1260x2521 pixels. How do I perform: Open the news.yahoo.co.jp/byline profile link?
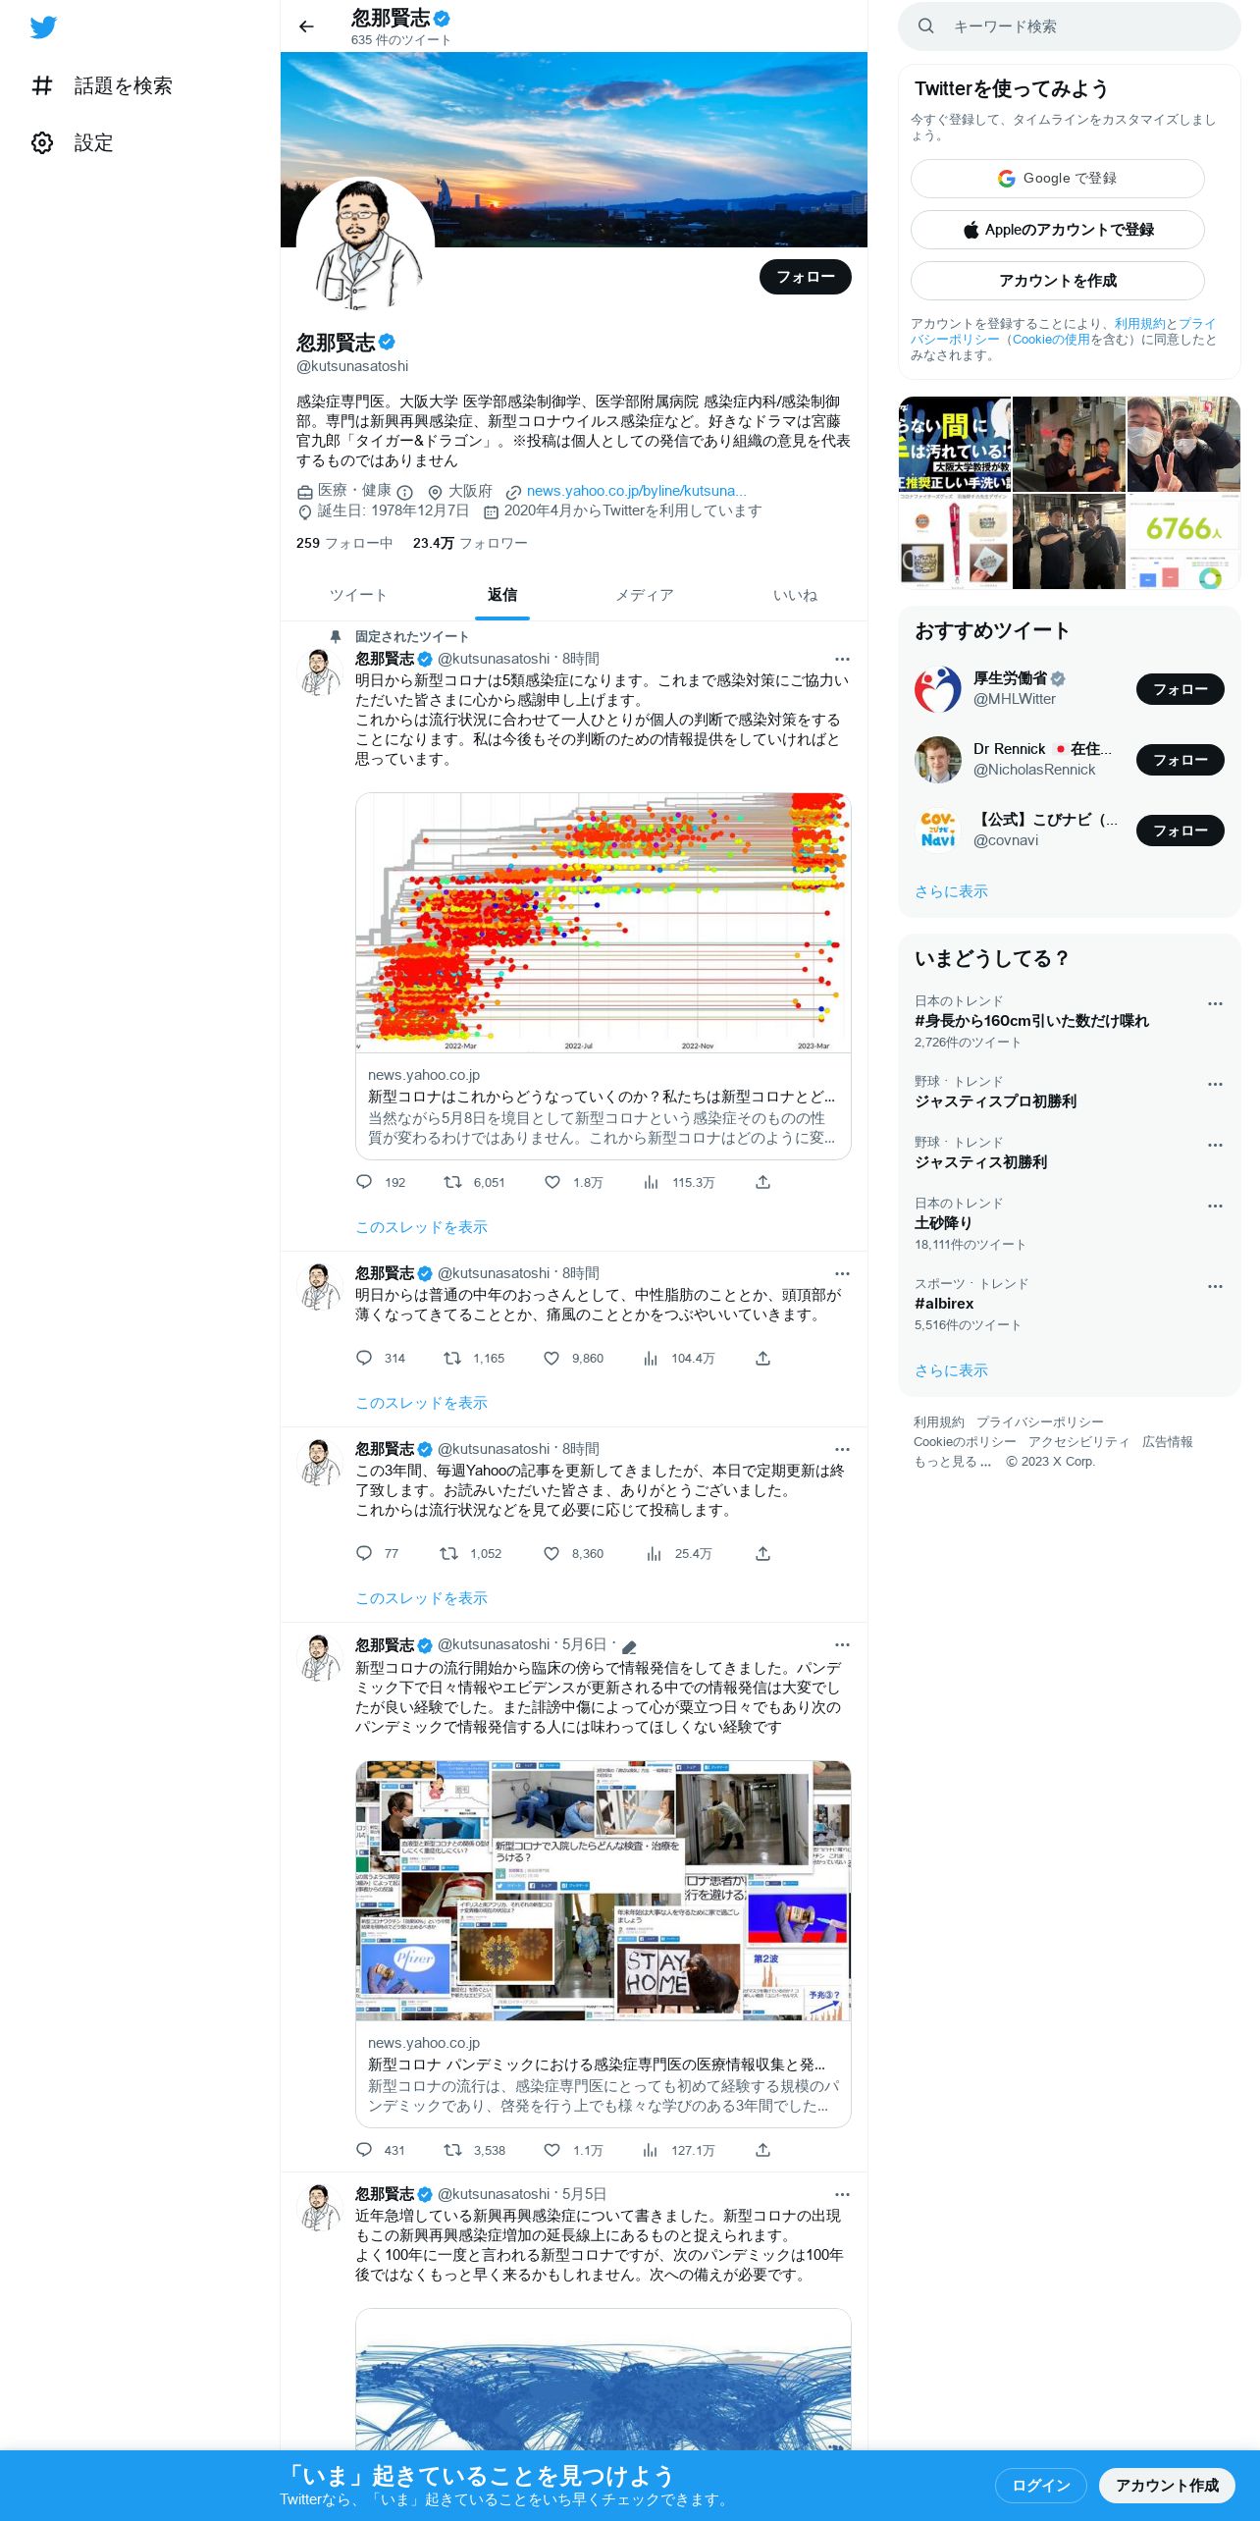(636, 491)
